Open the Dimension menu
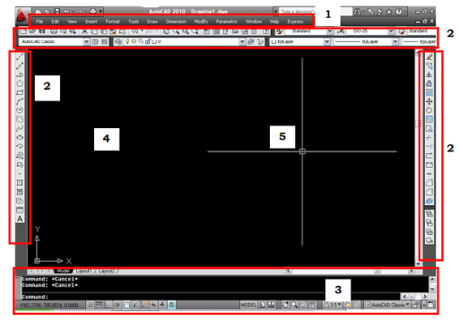The image size is (459, 329). click(x=176, y=22)
